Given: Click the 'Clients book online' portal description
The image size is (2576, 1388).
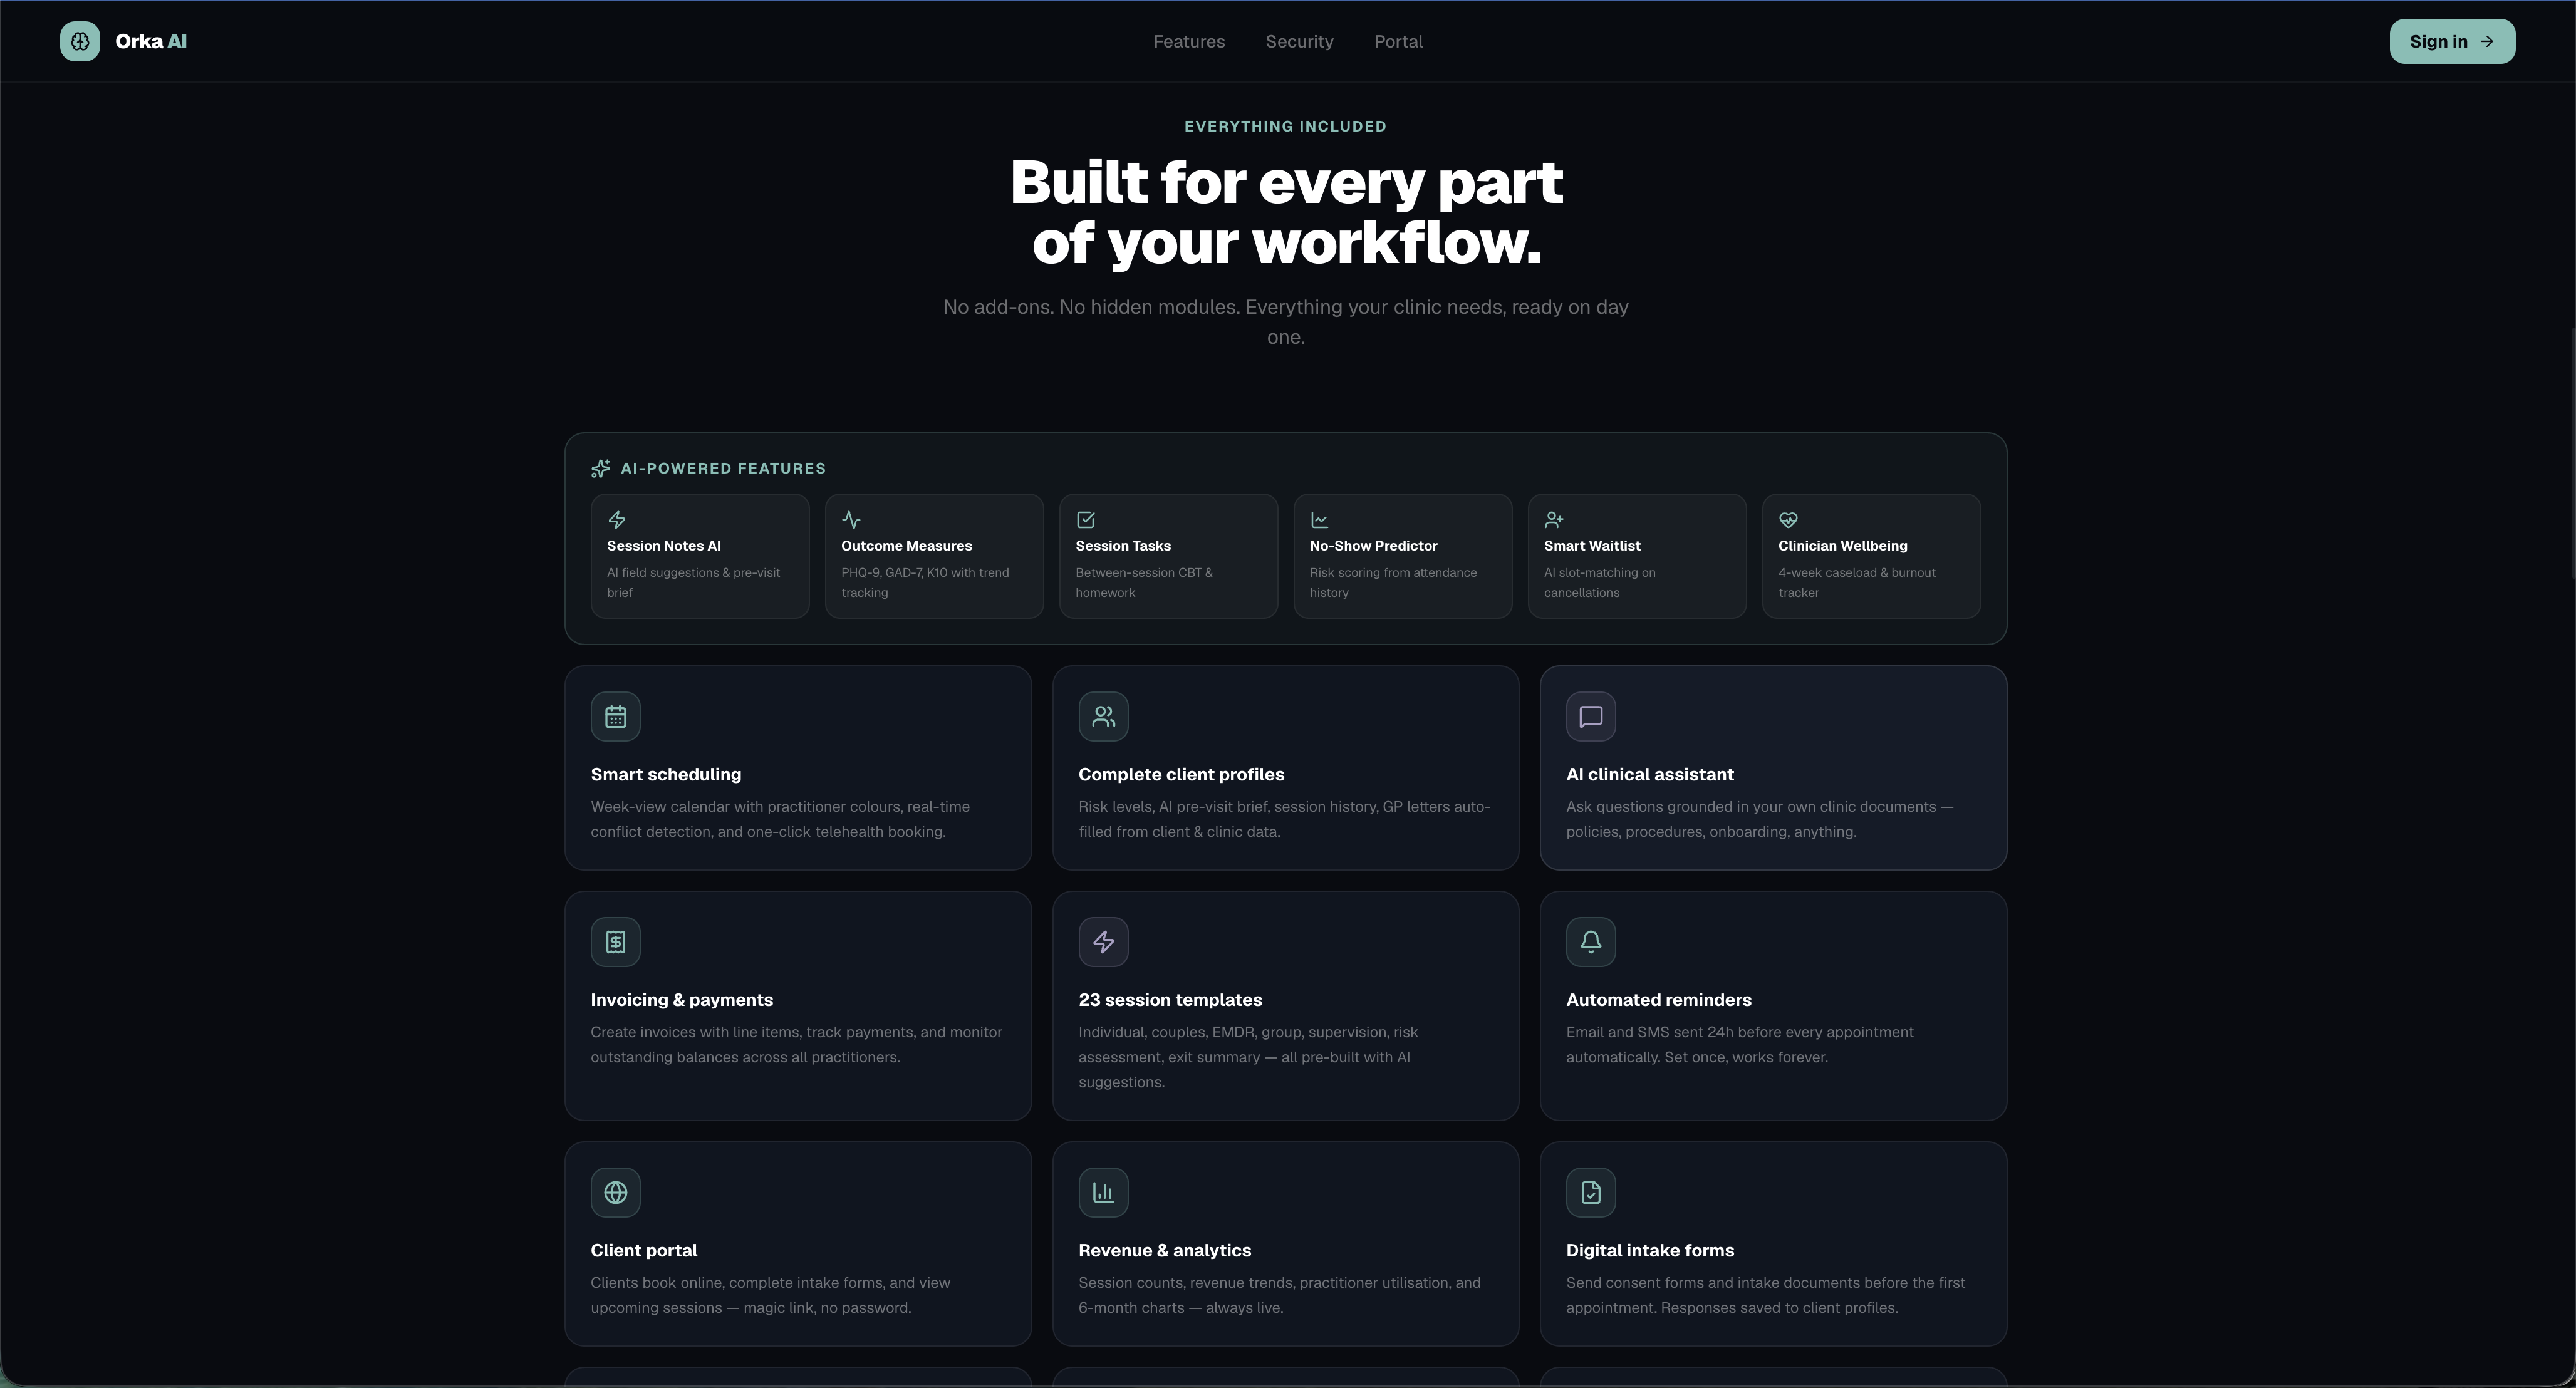Looking at the screenshot, I should tap(770, 1295).
